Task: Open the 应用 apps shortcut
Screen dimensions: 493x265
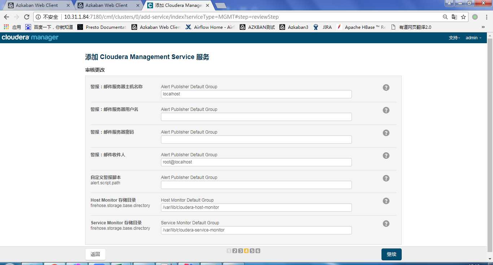Action: point(12,27)
